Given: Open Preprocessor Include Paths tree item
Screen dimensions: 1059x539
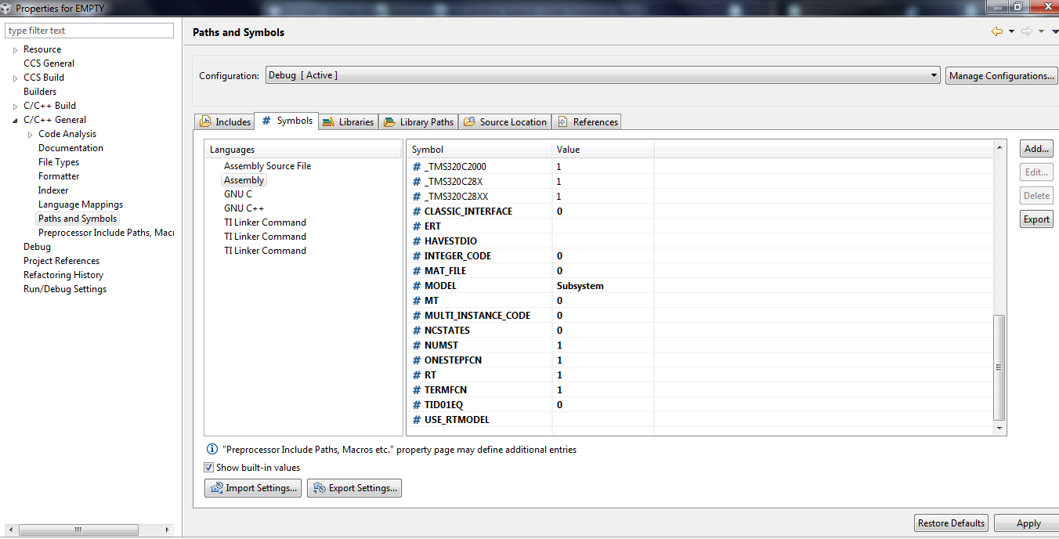Looking at the screenshot, I should 106,233.
